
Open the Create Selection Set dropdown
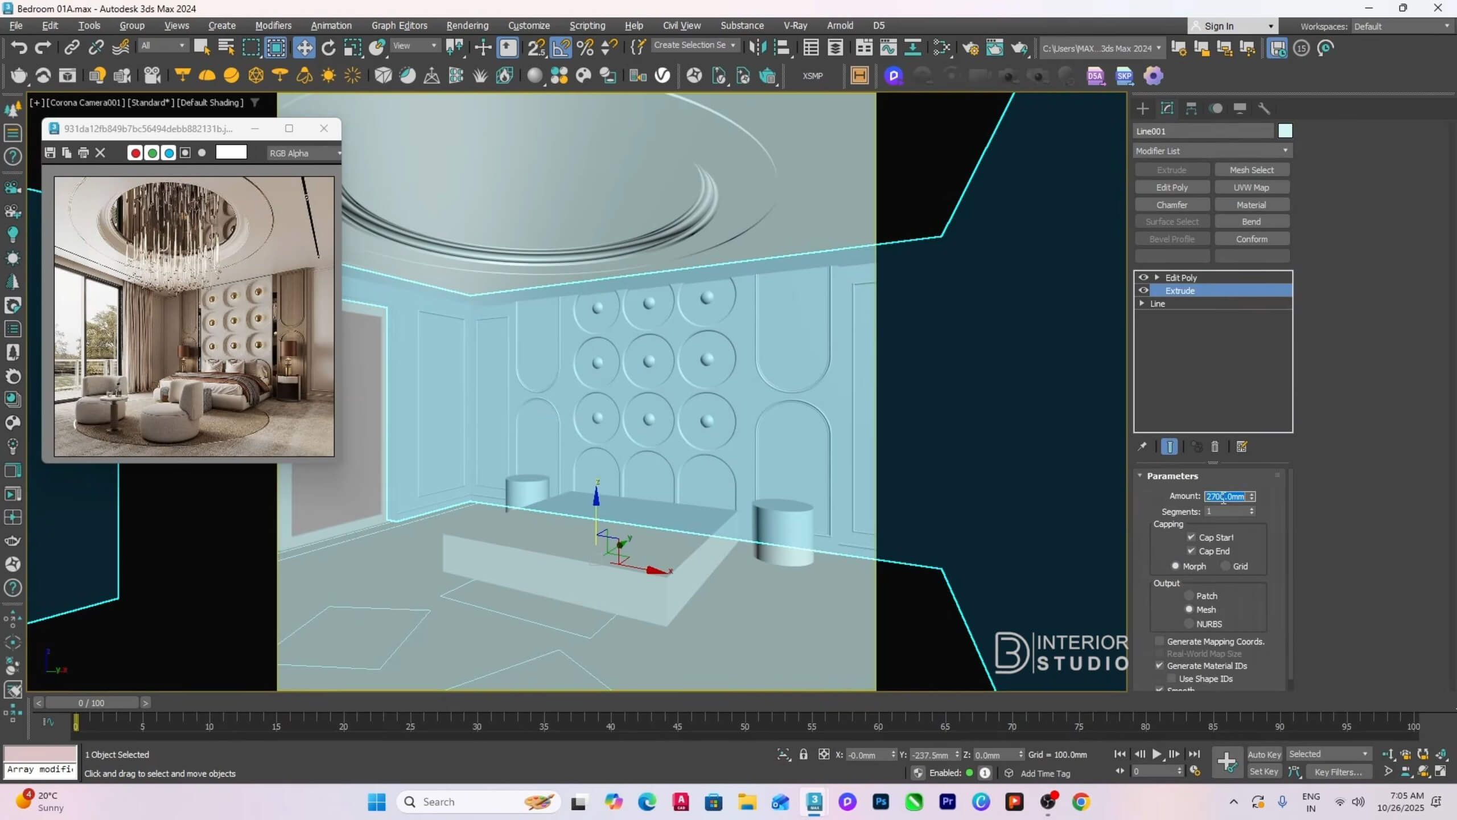[x=694, y=45]
